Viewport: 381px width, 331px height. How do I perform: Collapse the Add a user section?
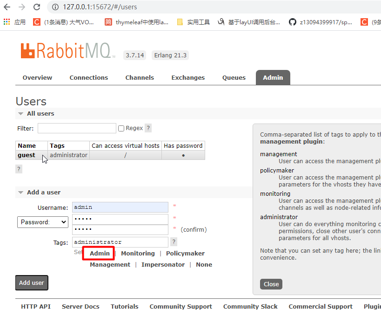click(39, 192)
